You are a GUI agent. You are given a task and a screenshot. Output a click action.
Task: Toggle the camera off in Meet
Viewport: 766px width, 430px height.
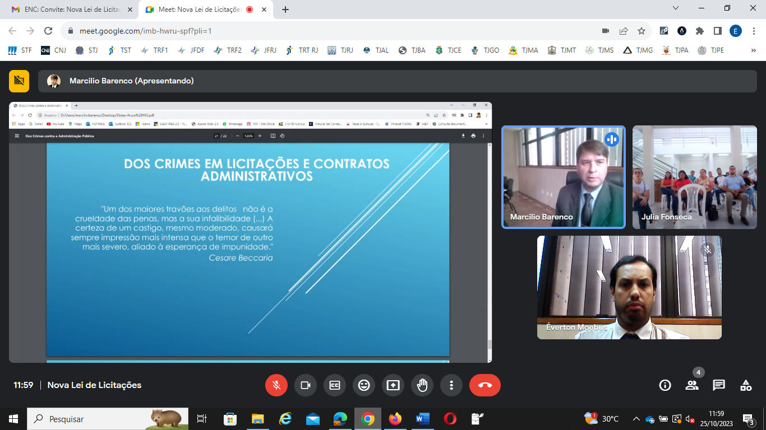pos(306,385)
